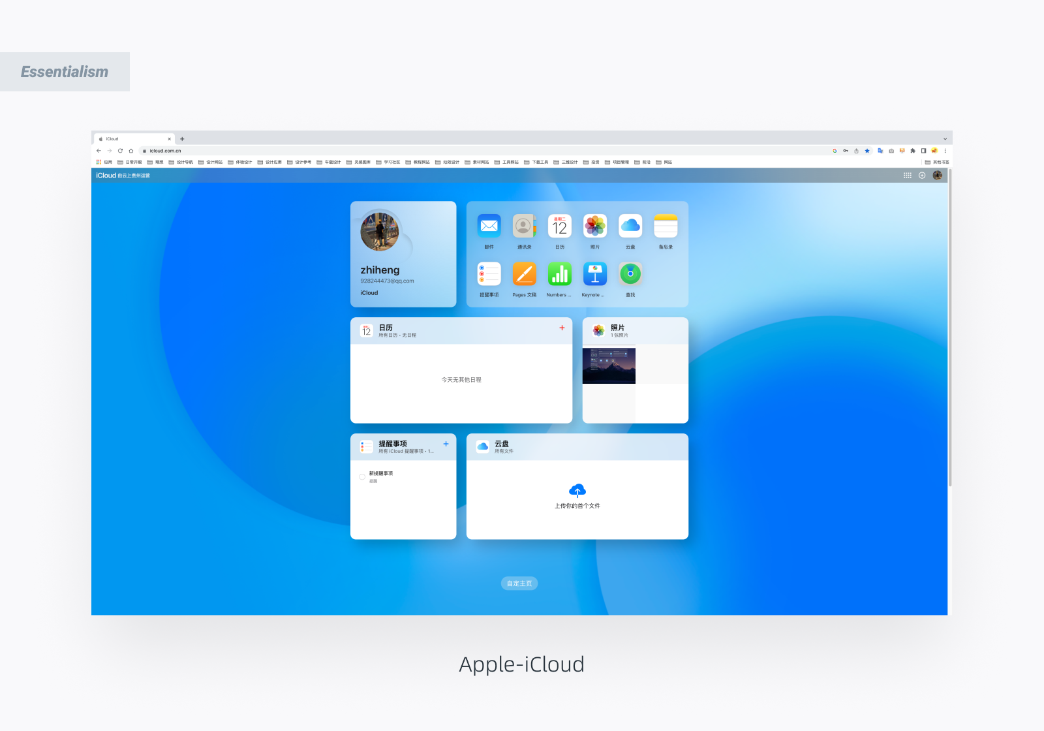
Task: Click the Google icon in the address bar
Action: [x=835, y=151]
